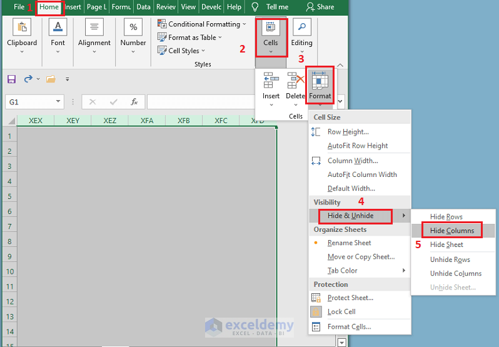This screenshot has width=499, height=347.
Task: Open the Clipboard group
Action: click(x=22, y=36)
